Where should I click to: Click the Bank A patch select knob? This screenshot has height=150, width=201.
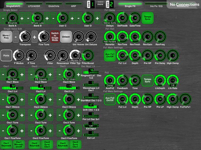[x=12, y=18]
